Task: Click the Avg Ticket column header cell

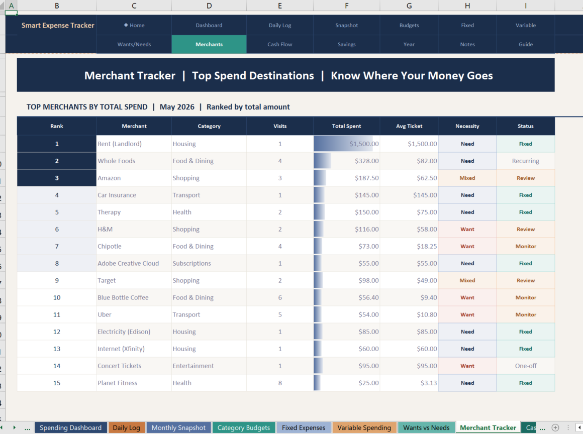Action: [409, 126]
